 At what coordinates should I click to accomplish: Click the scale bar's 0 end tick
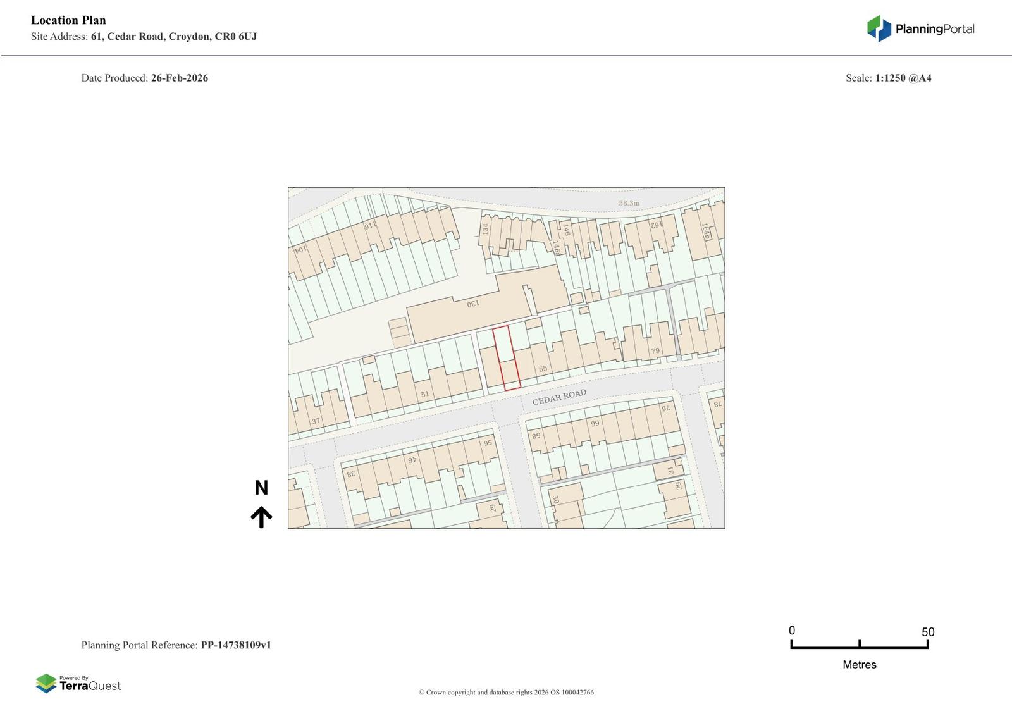[x=791, y=644]
